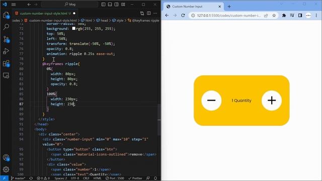The height and width of the screenshot is (181, 322).
Task: Close the Custom Number Input browser tab
Action: tap(219, 7)
